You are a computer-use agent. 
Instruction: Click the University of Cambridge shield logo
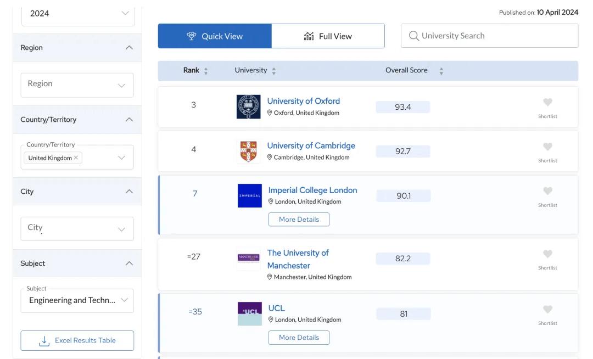249,151
